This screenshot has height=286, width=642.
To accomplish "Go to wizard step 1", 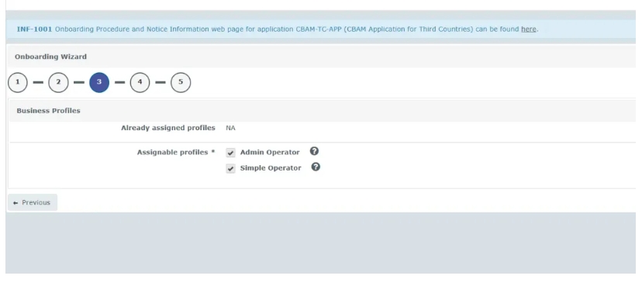I will (18, 82).
